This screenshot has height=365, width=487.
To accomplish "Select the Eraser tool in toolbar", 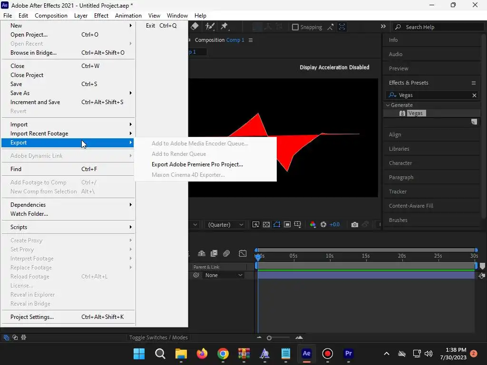I will coord(195,27).
